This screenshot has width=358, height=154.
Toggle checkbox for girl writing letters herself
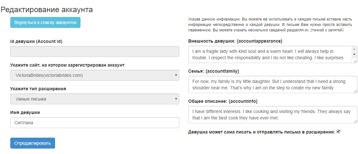coord(338,132)
